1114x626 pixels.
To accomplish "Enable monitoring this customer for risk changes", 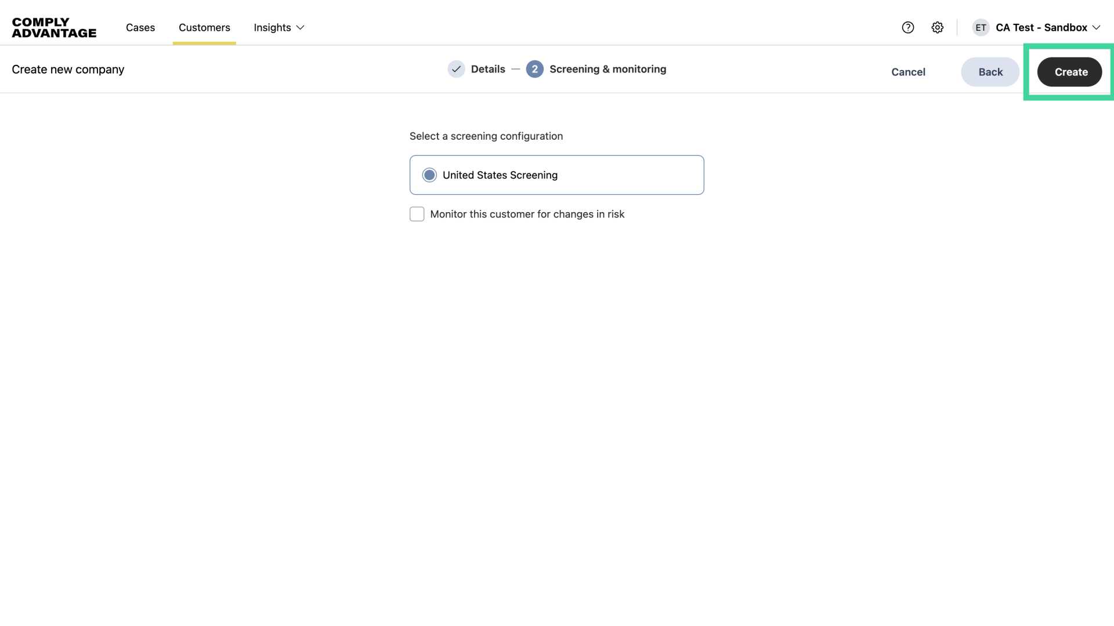I will 417,214.
